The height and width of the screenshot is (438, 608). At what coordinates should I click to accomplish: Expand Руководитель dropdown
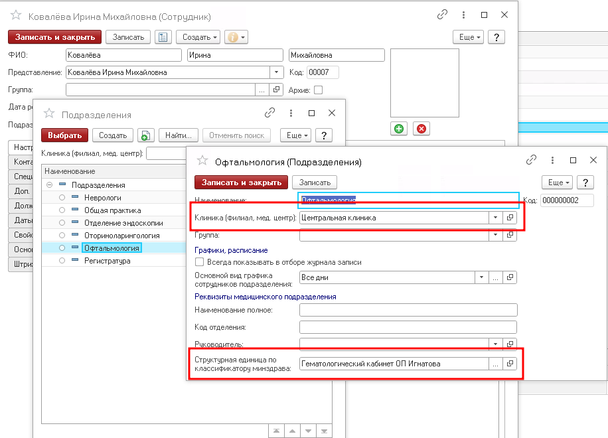click(495, 344)
